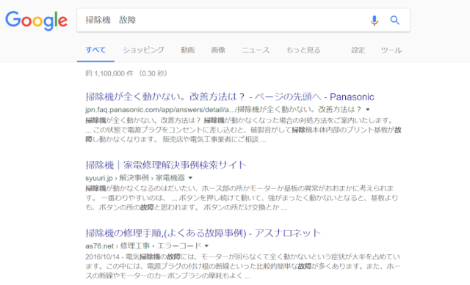The height and width of the screenshot is (285, 470).
Task: Expand the dropdown arrow beside as76.net breadcrumb
Action: click(x=206, y=246)
